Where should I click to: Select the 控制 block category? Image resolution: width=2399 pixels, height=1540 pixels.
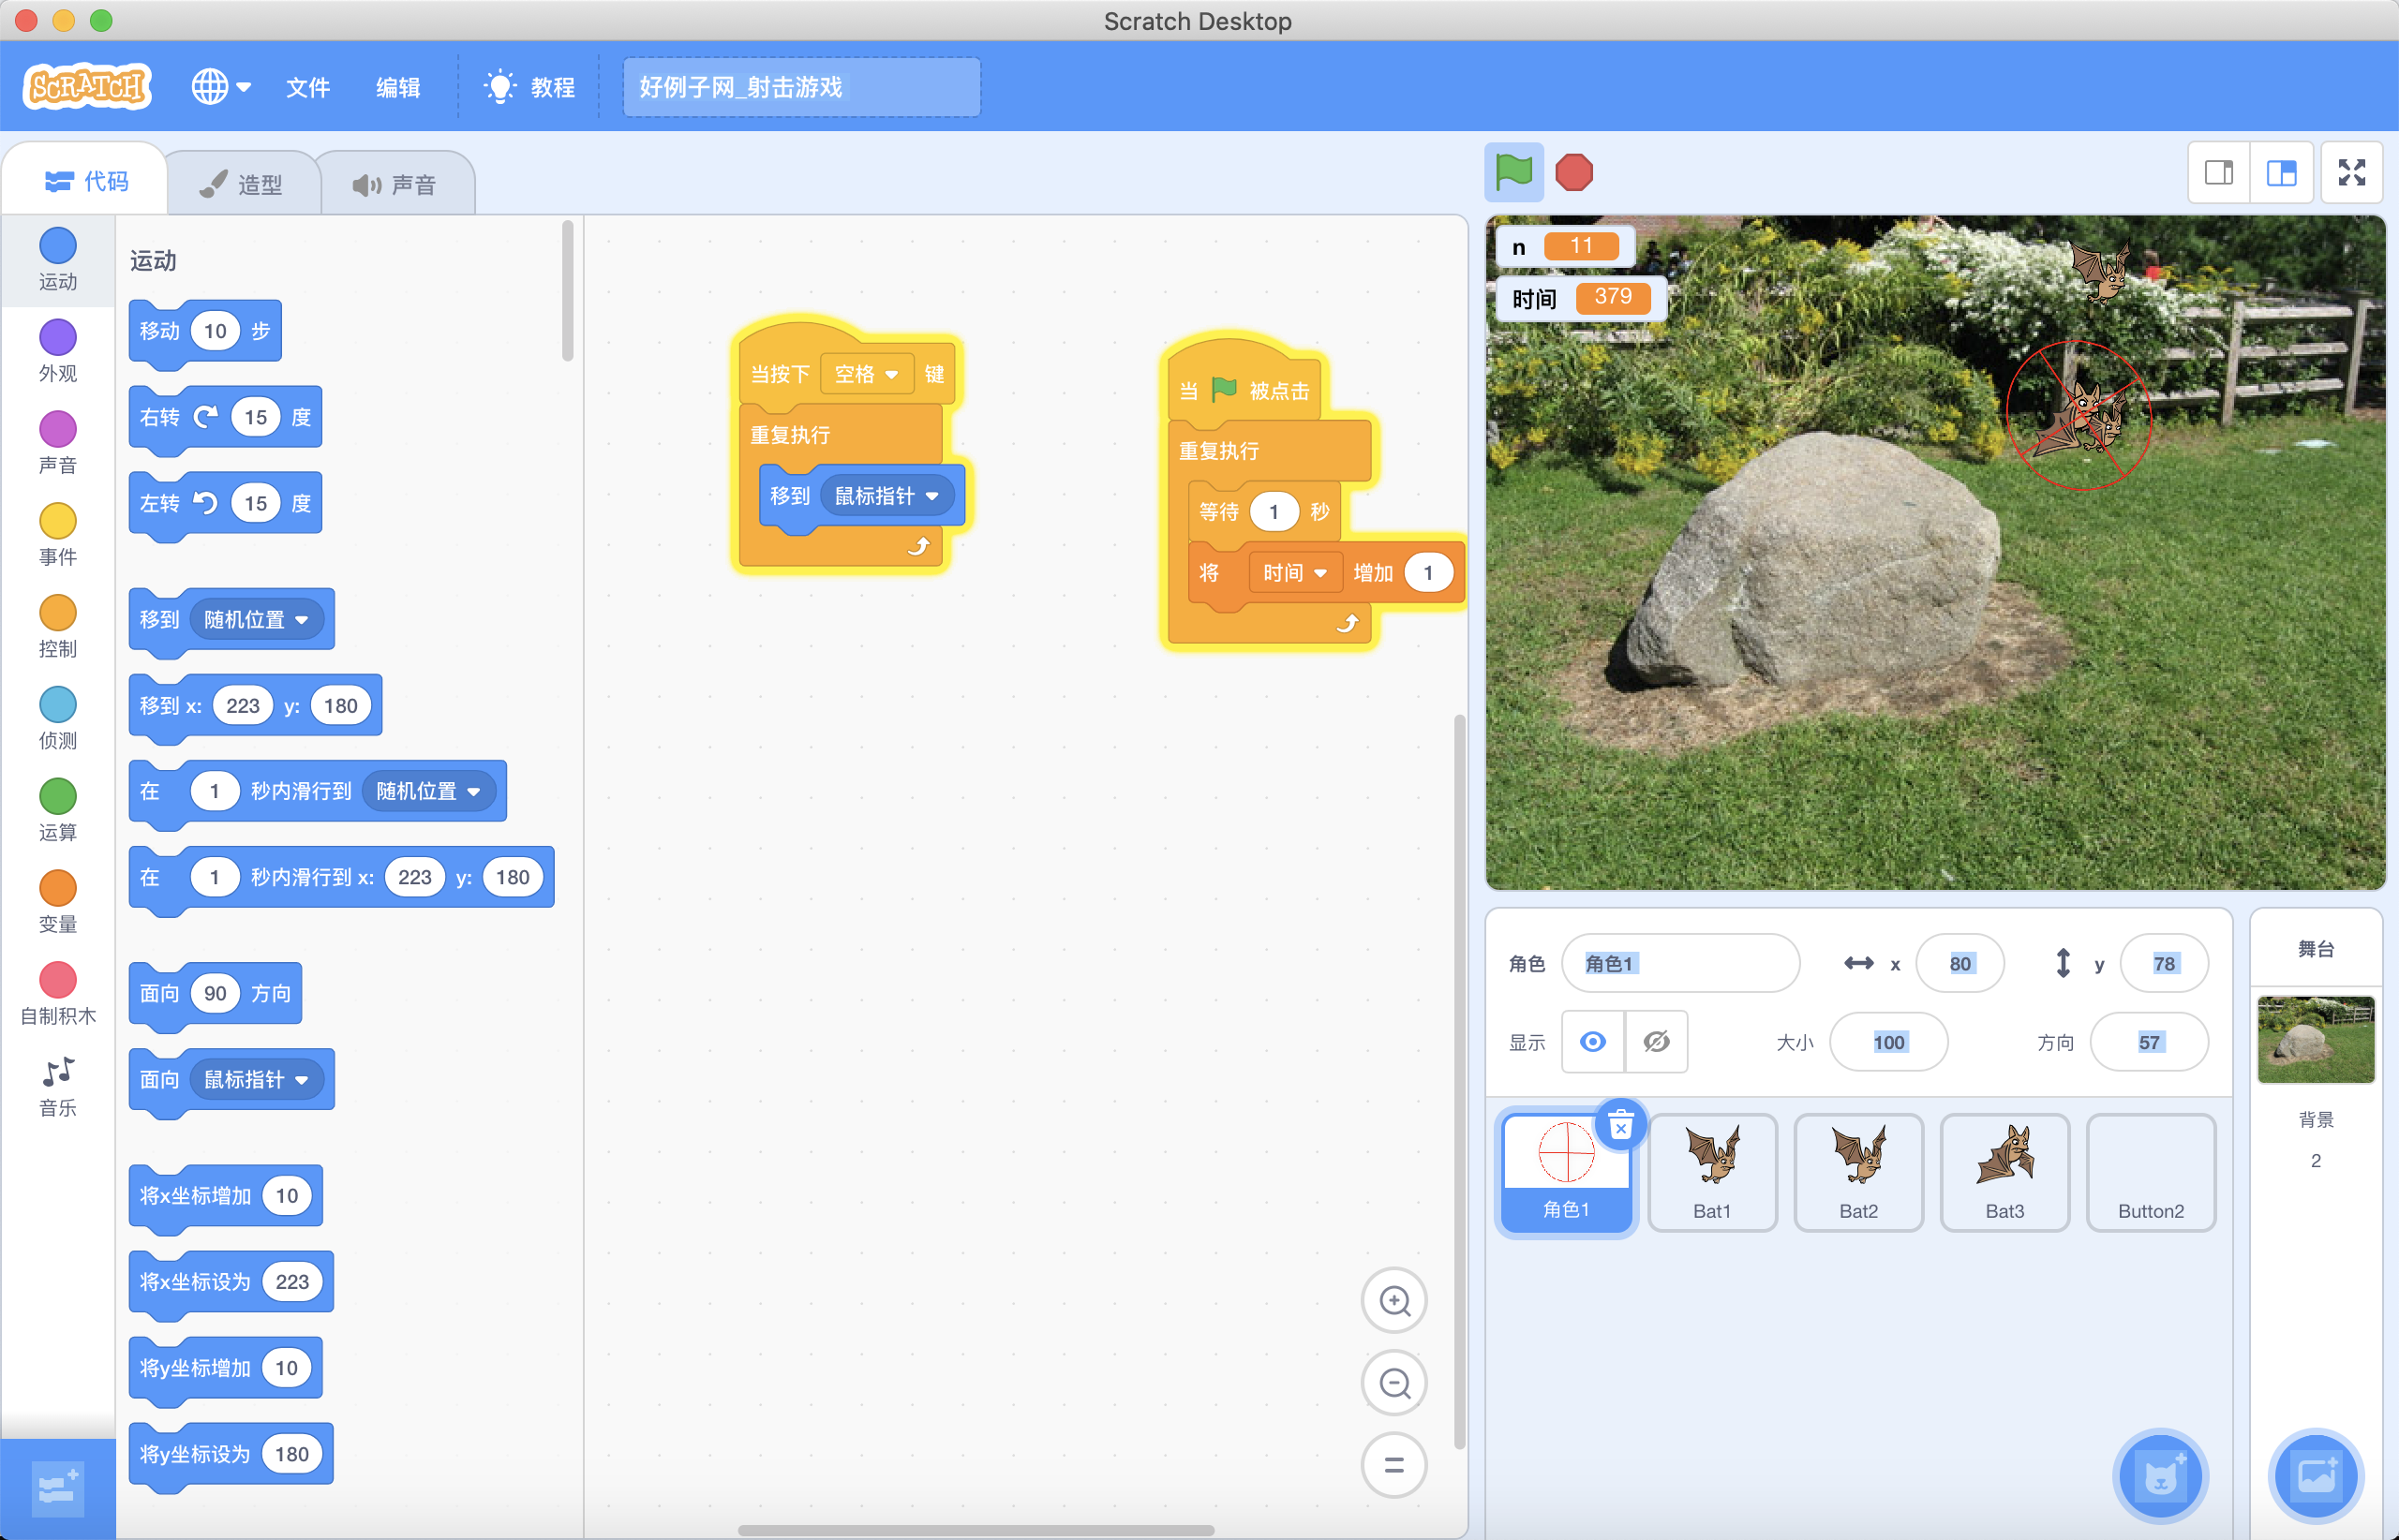click(x=58, y=627)
